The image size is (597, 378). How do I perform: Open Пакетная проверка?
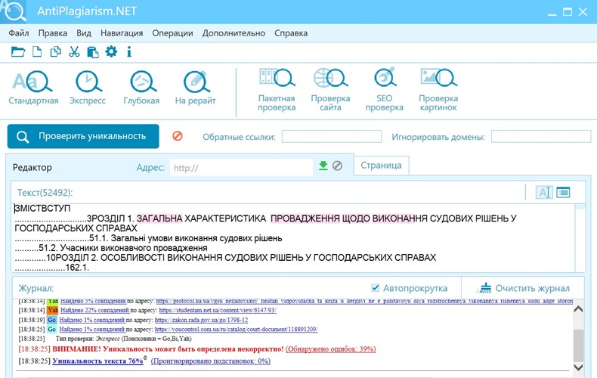tap(277, 90)
